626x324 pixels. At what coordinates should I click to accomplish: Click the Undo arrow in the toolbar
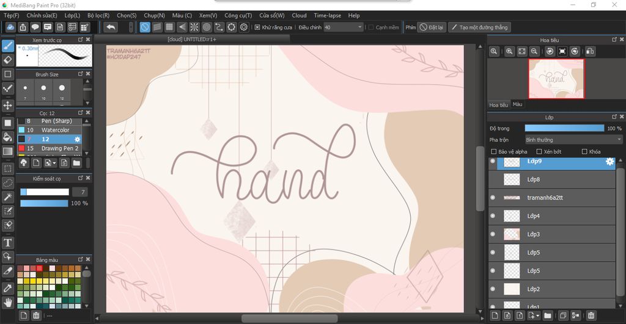[111, 27]
